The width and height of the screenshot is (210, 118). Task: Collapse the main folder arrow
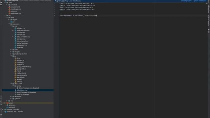pyautogui.click(x=7, y=18)
